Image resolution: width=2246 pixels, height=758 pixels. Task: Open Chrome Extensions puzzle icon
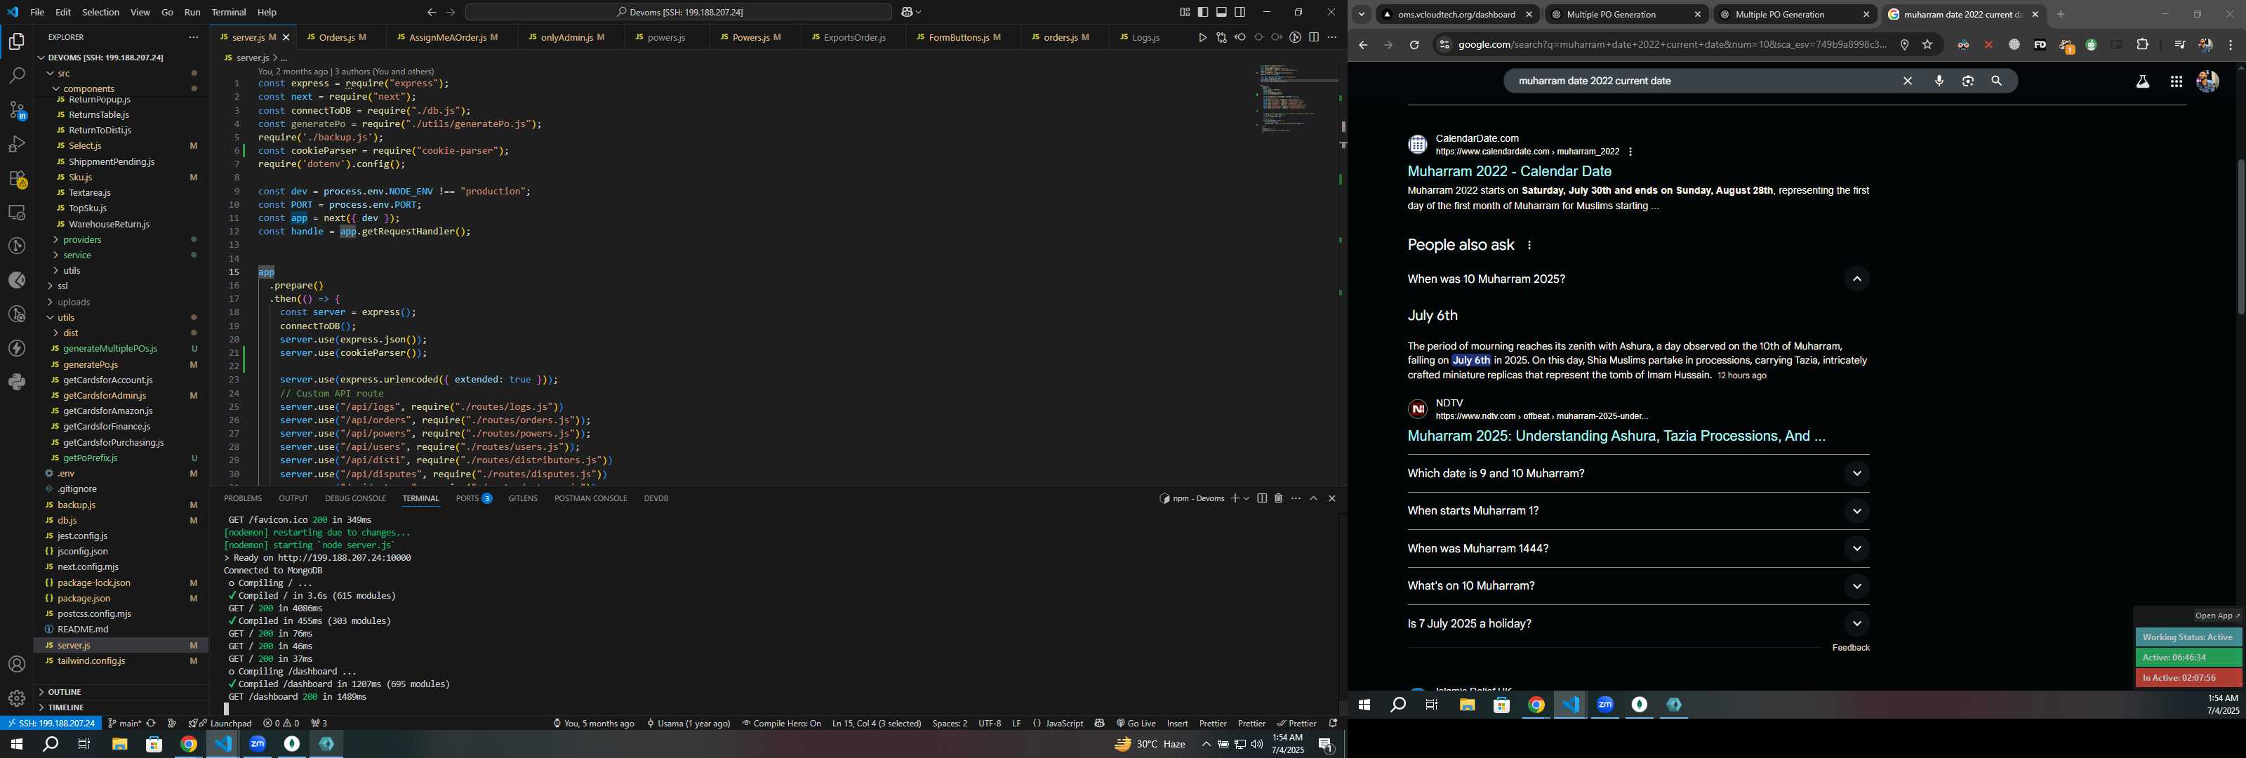[x=2142, y=44]
